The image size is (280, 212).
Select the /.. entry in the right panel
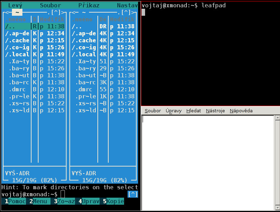coord(103,26)
